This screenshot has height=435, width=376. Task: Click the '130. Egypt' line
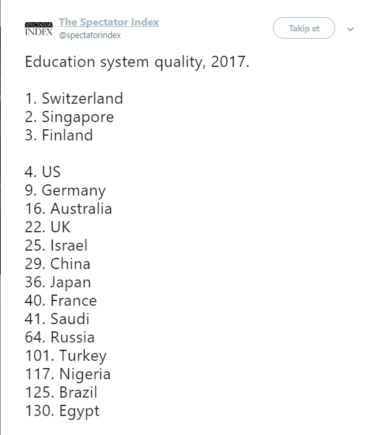(x=62, y=411)
